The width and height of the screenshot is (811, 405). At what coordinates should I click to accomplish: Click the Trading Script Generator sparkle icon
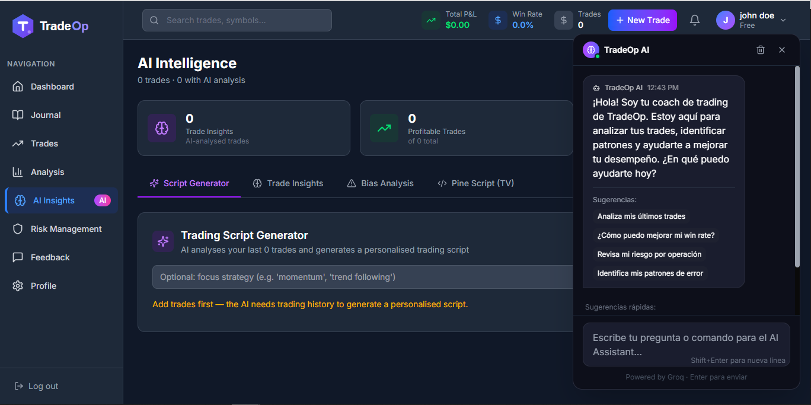click(x=163, y=241)
